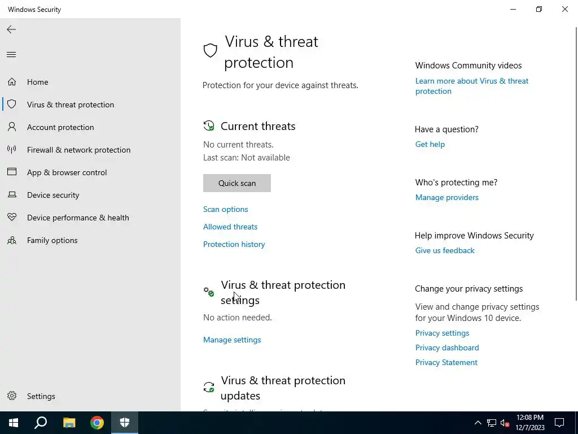Select the Account protection person icon
This screenshot has height=434, width=578.
(12, 127)
